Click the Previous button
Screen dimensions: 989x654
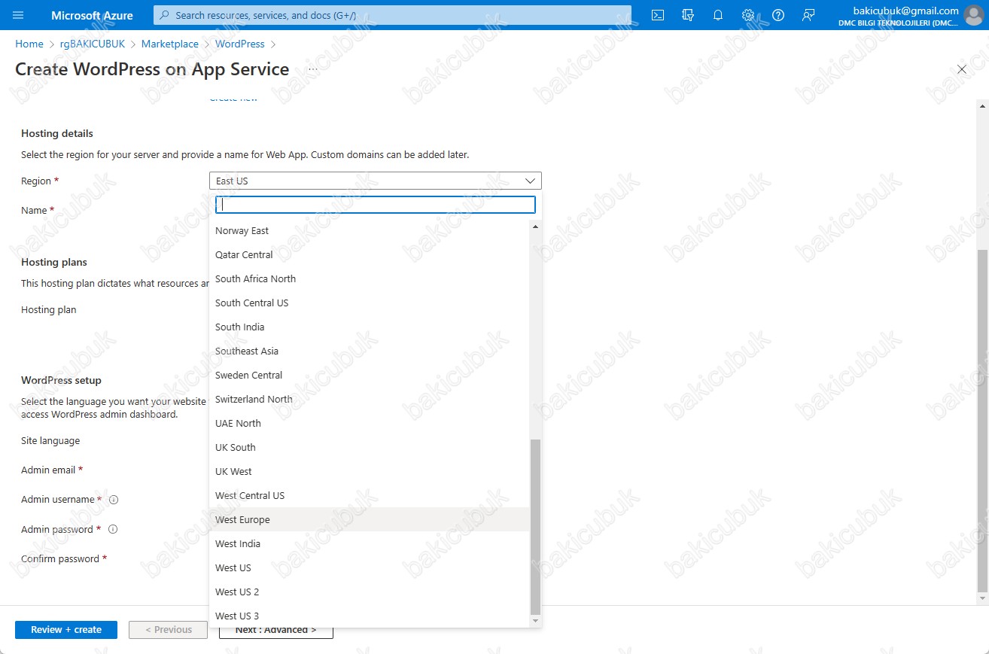pyautogui.click(x=168, y=630)
